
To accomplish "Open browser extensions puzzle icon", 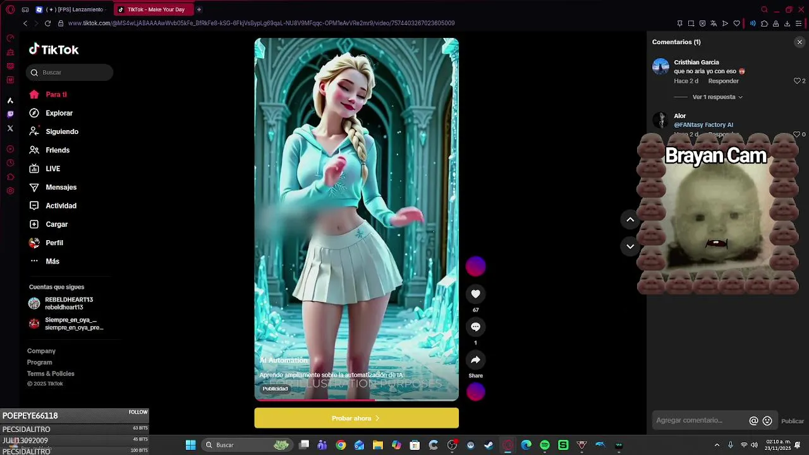I will (x=764, y=23).
